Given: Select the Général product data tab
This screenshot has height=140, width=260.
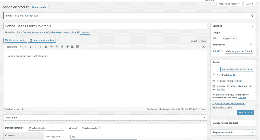Looking at the screenshot, I should tap(24, 135).
